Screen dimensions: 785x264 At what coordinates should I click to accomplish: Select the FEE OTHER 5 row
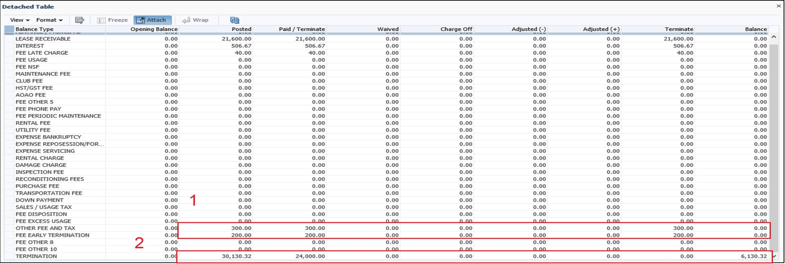386,102
